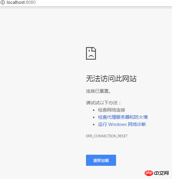Click the 8080 port number in the URL
This screenshot has width=172, height=179.
pos(31,2)
